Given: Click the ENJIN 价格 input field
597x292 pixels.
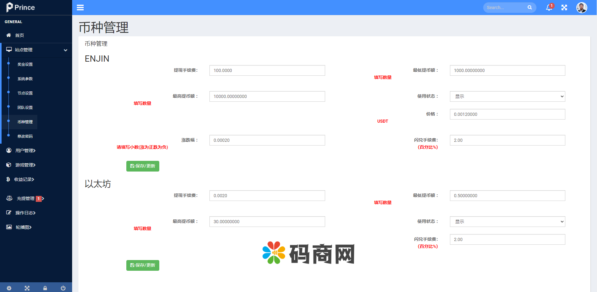Looking at the screenshot, I should click(507, 114).
